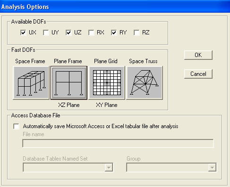Click the File name input field
Image resolution: width=230 pixels, height=187 pixels.
pos(118,143)
